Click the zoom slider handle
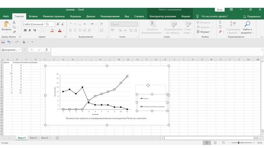Image resolution: width=264 pixels, height=148 pixels. tap(238, 143)
